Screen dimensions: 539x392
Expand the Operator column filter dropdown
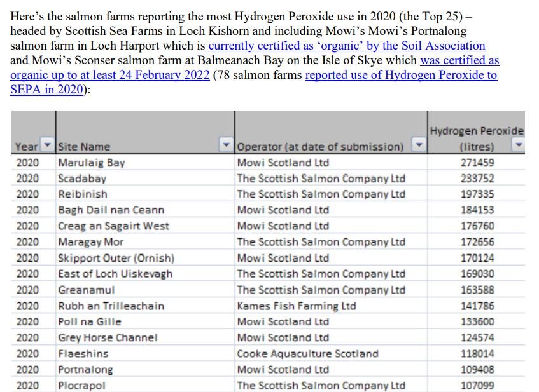click(417, 147)
